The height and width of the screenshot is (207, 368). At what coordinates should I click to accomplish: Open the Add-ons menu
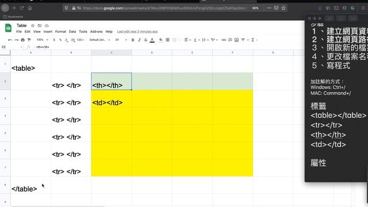point(96,32)
